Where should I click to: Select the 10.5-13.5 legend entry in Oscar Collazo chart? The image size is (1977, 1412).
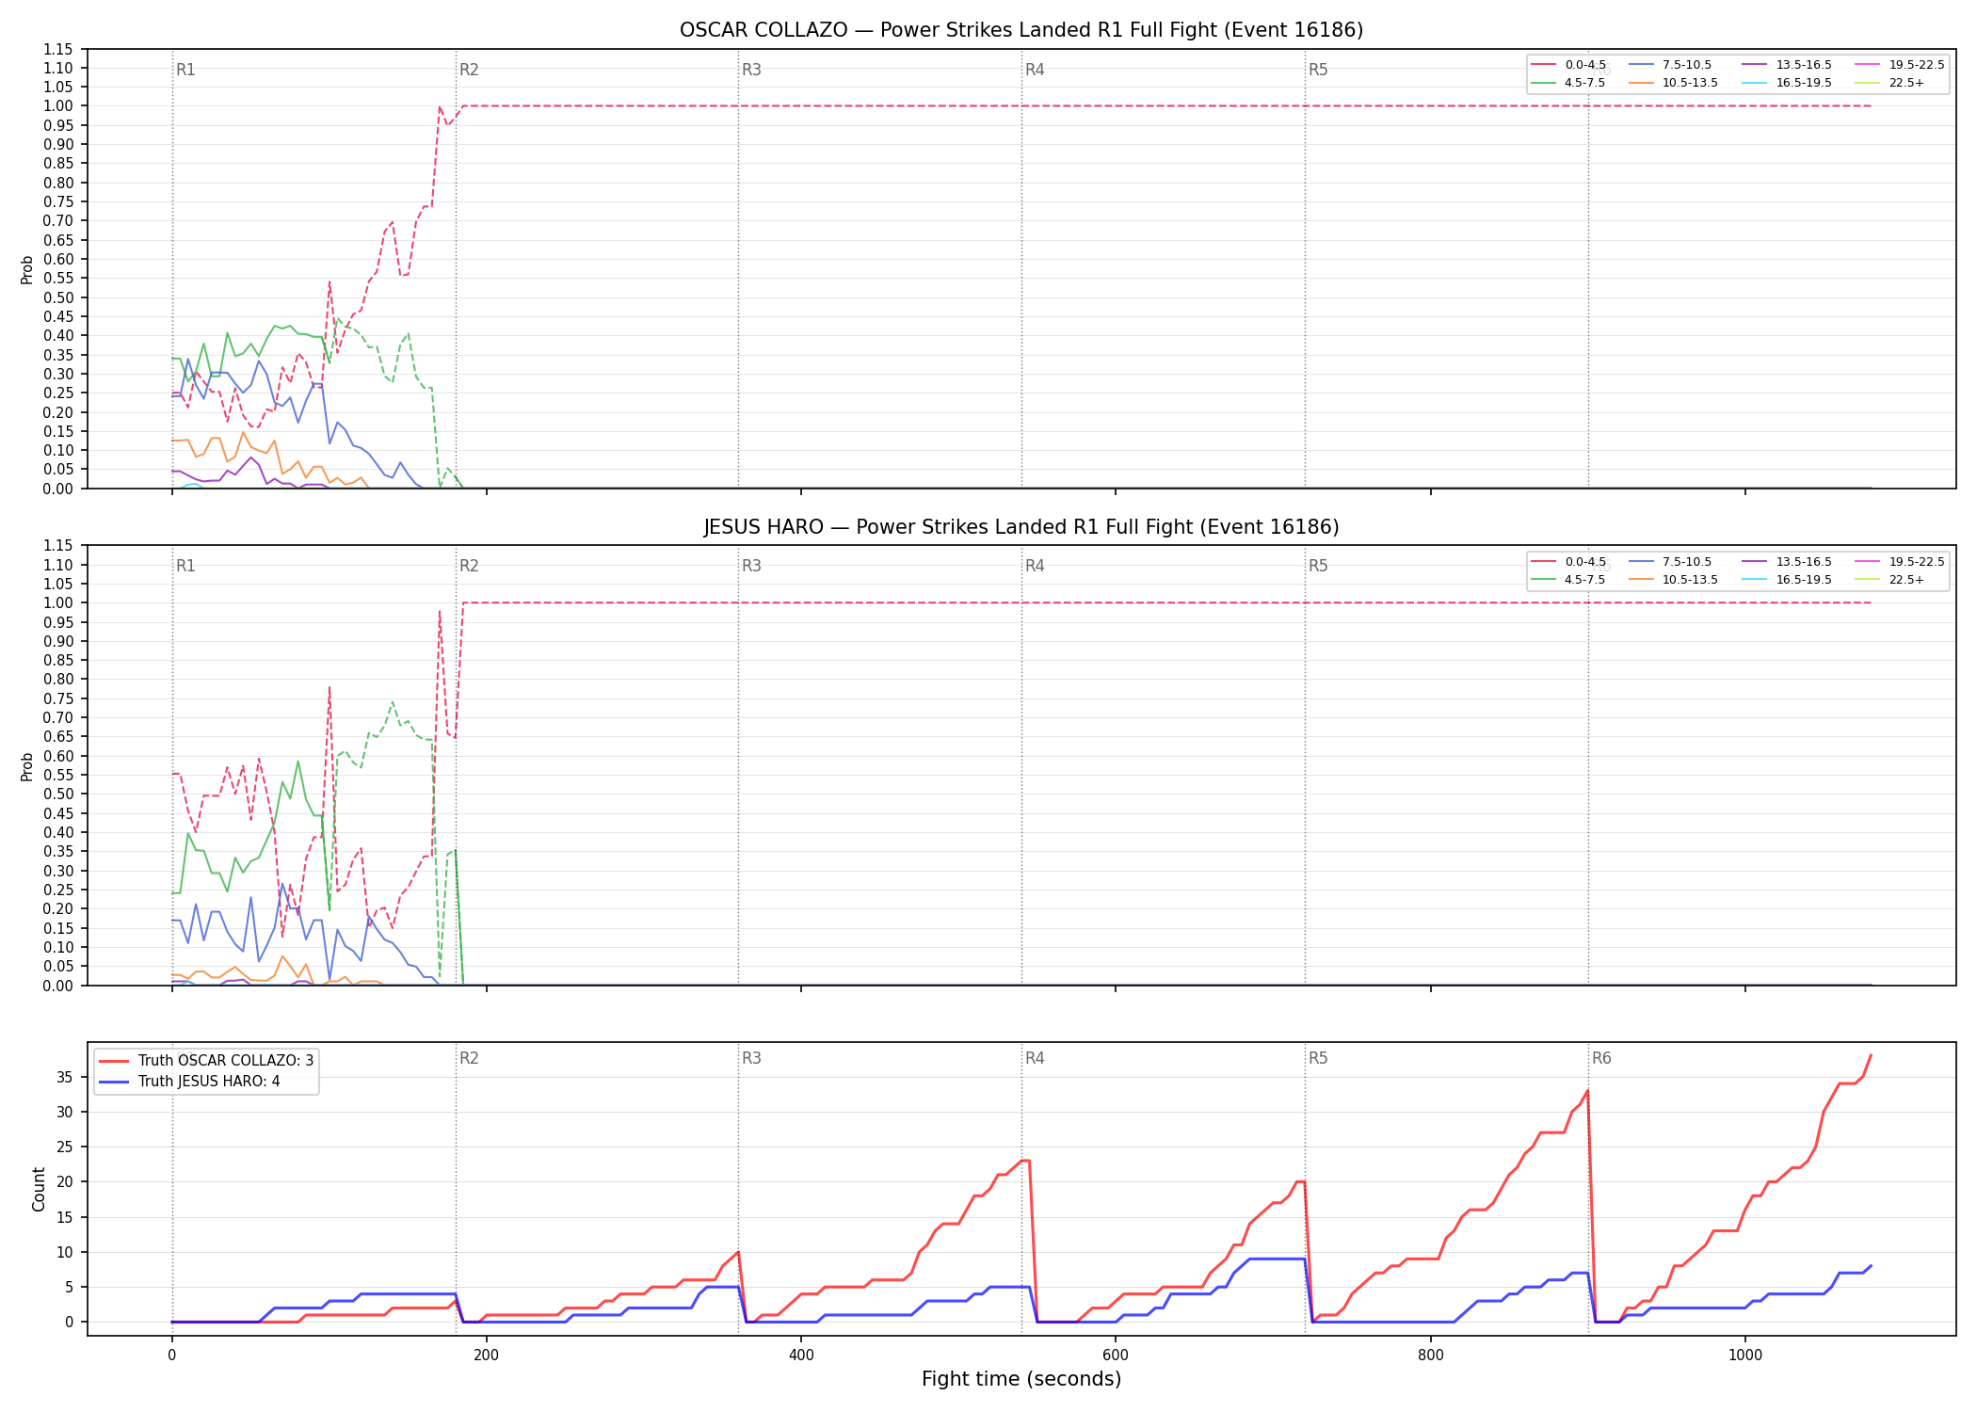pyautogui.click(x=1673, y=83)
